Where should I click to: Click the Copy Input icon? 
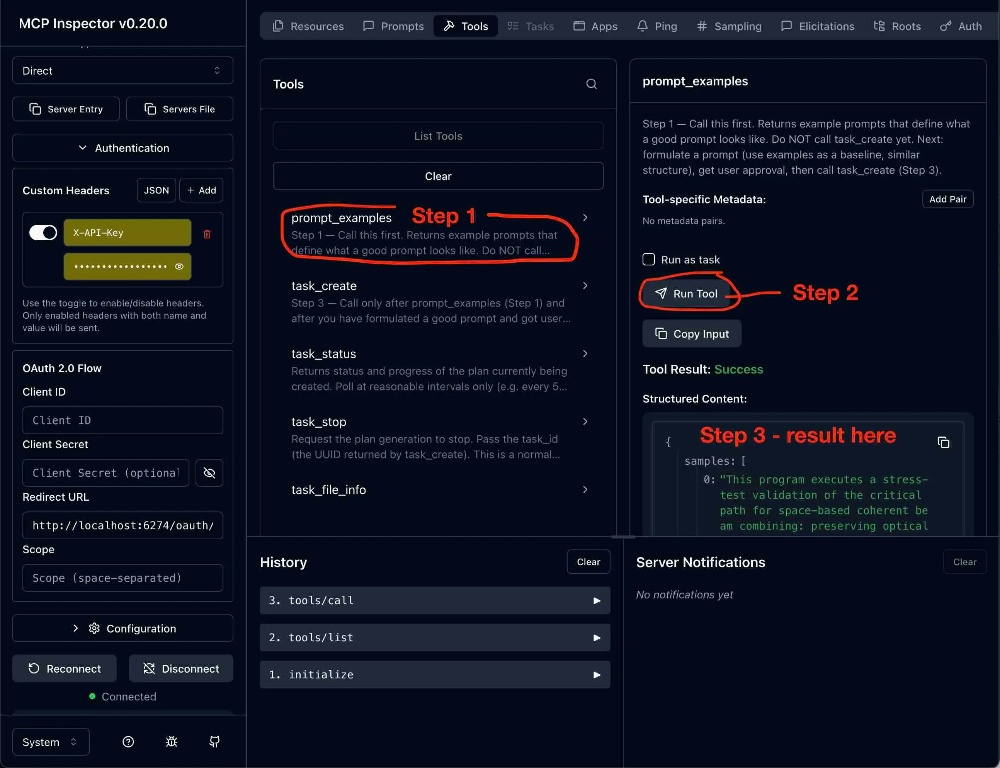click(661, 333)
